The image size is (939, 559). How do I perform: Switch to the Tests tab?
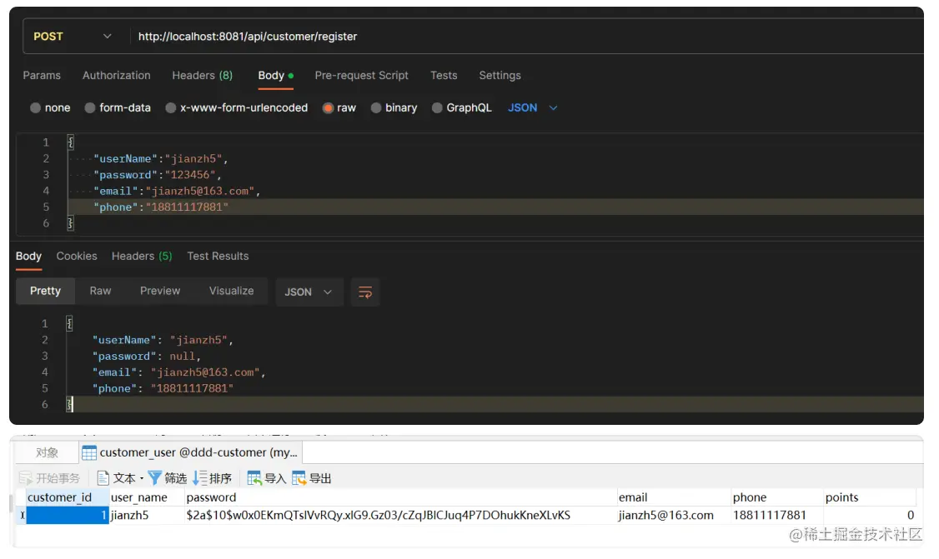click(444, 76)
